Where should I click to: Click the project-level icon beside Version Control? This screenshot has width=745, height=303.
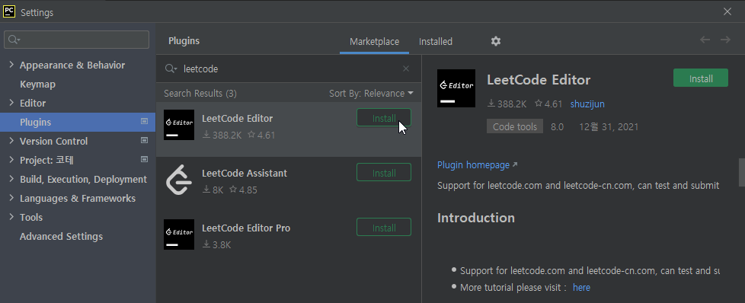point(145,141)
